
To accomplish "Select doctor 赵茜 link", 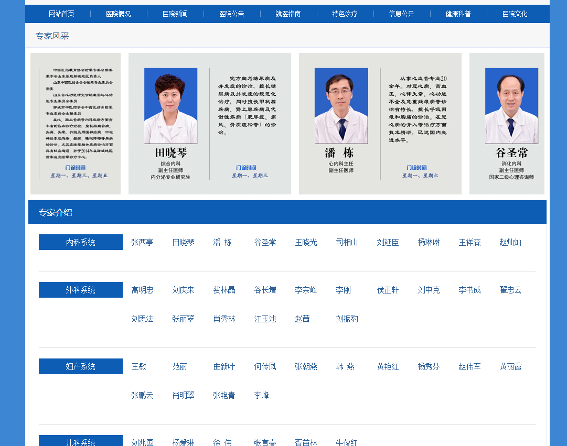I will click(302, 319).
